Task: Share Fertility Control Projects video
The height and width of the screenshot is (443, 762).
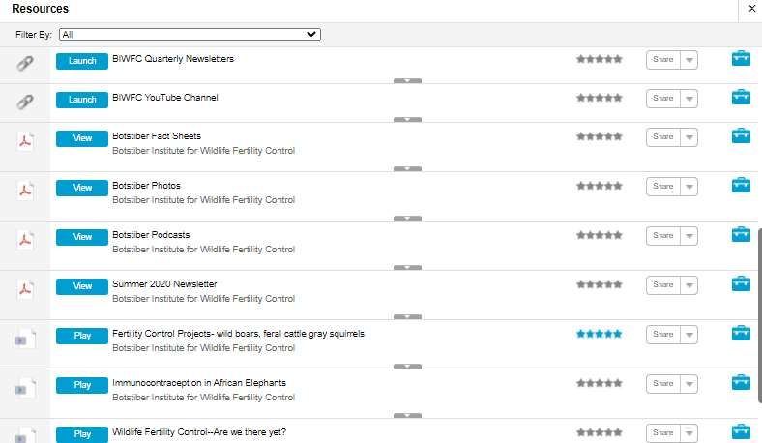Action: (x=662, y=335)
